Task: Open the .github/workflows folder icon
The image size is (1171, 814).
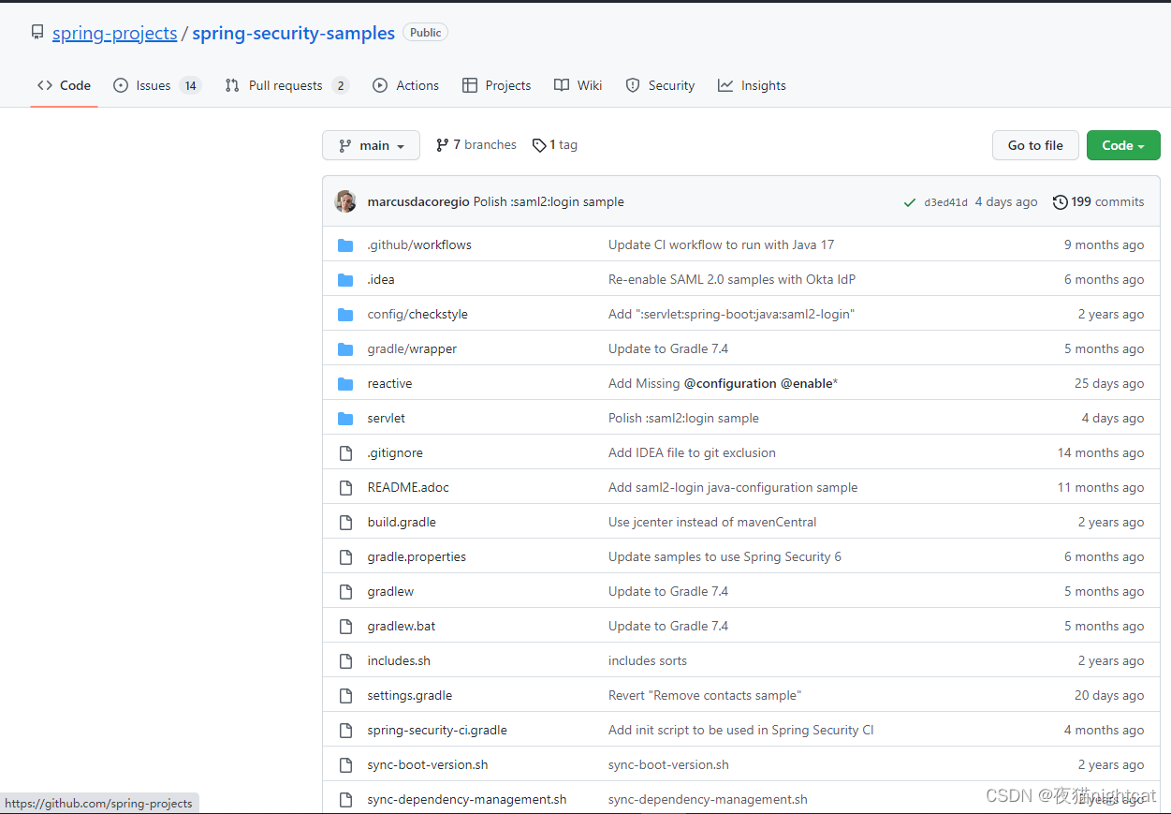Action: pyautogui.click(x=345, y=245)
